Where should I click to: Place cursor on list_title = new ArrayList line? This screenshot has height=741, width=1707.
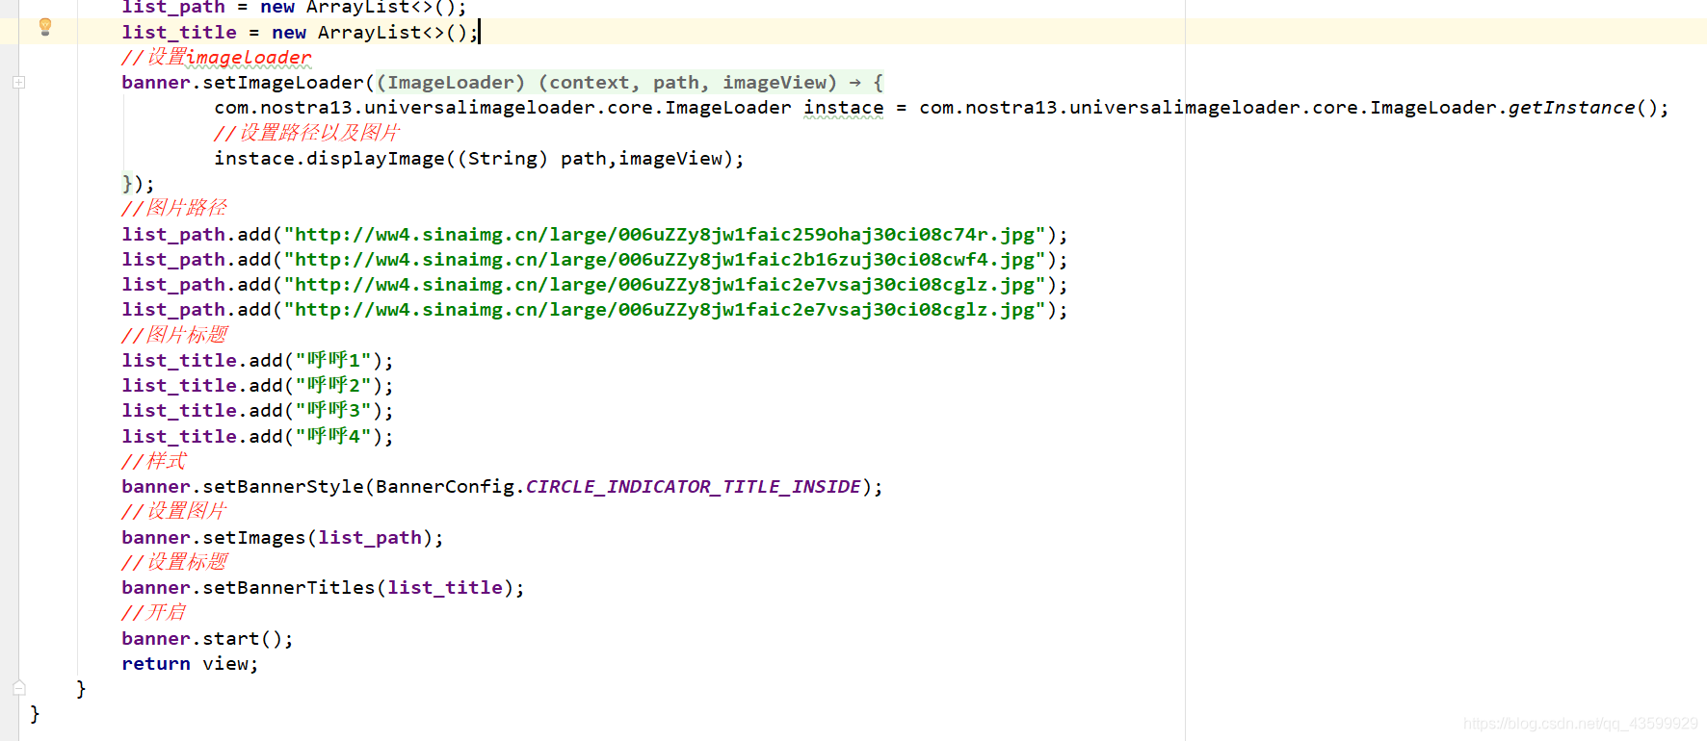pyautogui.click(x=300, y=33)
